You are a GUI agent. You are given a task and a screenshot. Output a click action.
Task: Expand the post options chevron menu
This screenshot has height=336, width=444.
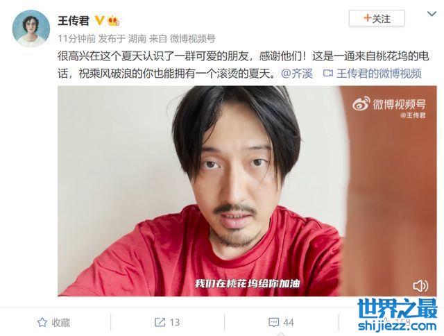tap(432, 14)
